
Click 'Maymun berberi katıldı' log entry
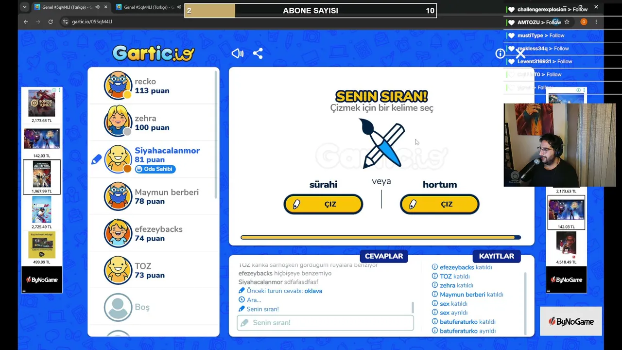point(471,295)
